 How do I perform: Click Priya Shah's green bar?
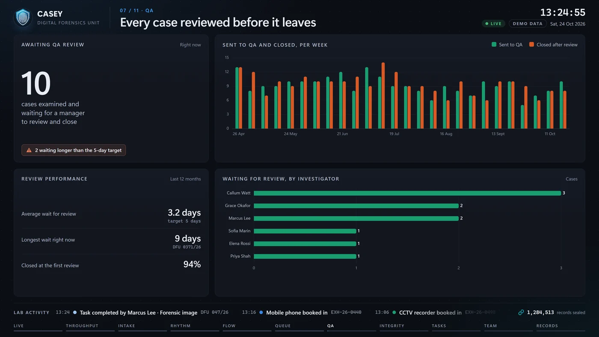pyautogui.click(x=305, y=257)
